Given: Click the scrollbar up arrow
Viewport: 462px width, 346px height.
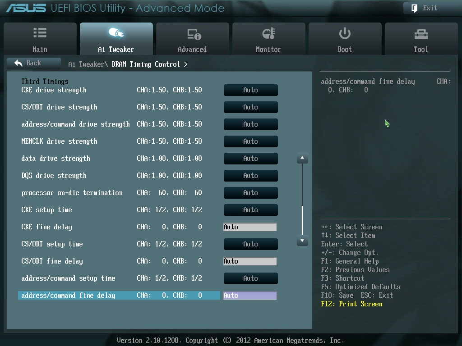Looking at the screenshot, I should click(x=302, y=158).
